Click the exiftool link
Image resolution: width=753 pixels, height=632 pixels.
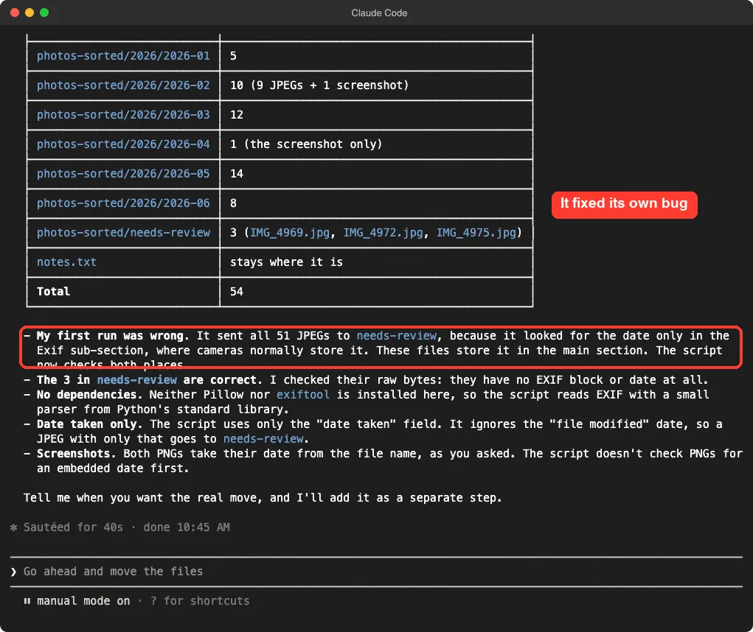pyautogui.click(x=303, y=395)
